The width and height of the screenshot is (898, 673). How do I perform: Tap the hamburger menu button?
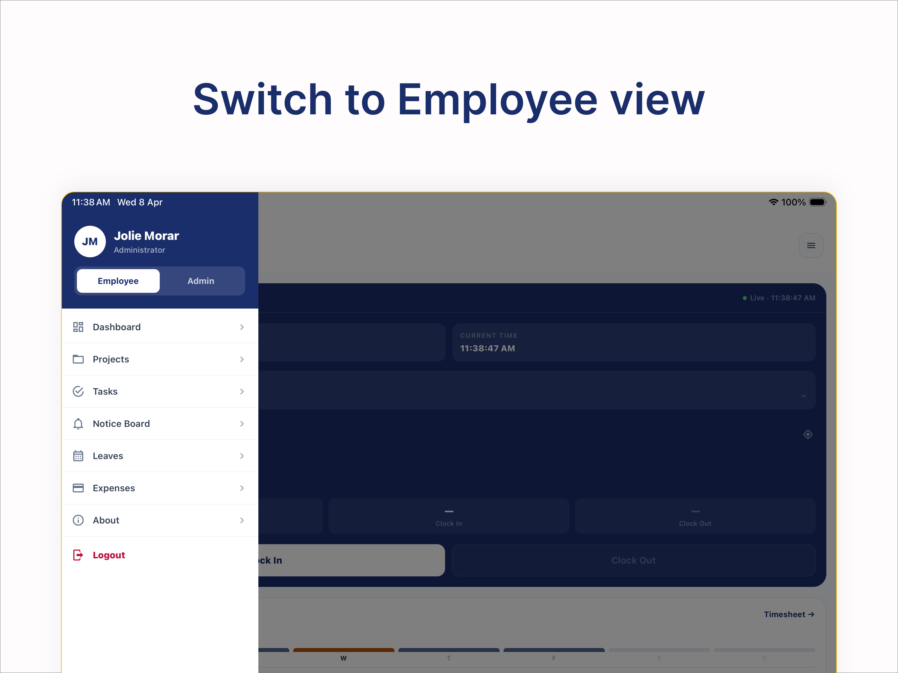pos(811,245)
